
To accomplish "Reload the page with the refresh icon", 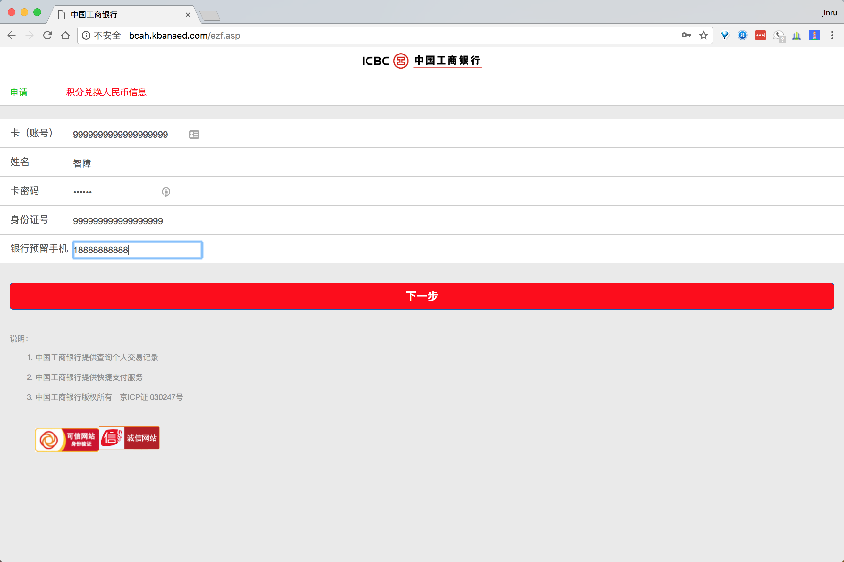I will (x=47, y=35).
